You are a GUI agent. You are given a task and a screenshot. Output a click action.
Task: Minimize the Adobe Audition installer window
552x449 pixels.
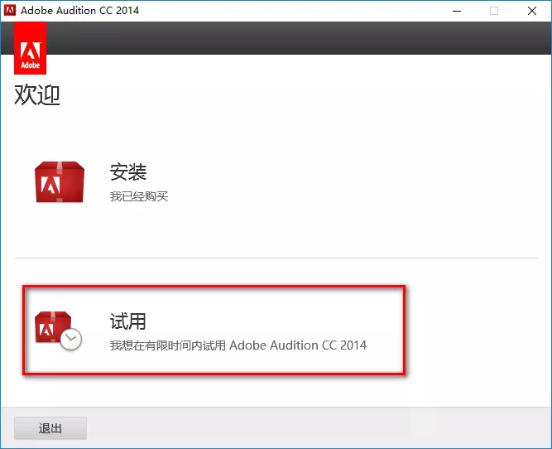pyautogui.click(x=456, y=11)
